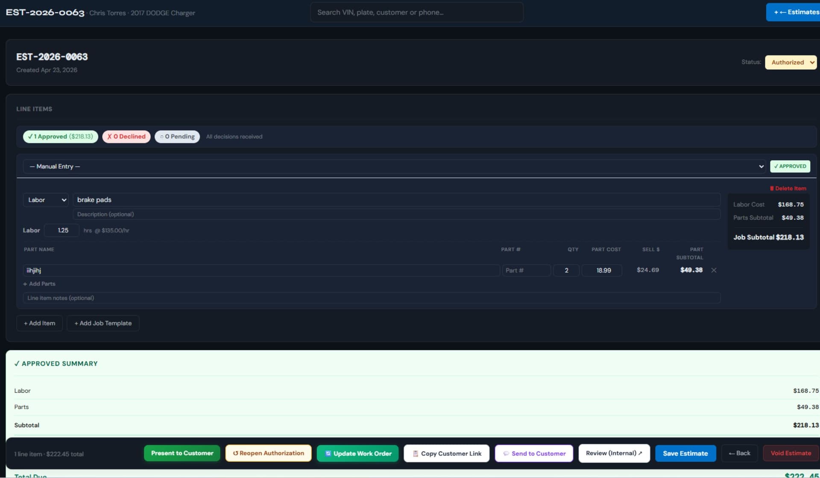820x478 pixels.
Task: Click the Created Apr 23, 2026 text
Action: click(x=47, y=70)
